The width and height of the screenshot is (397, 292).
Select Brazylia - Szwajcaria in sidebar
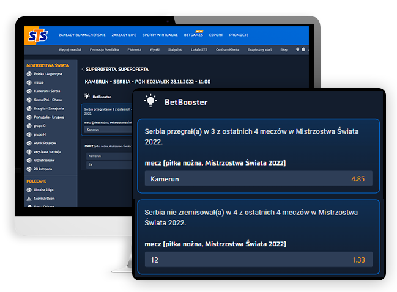pos(49,109)
